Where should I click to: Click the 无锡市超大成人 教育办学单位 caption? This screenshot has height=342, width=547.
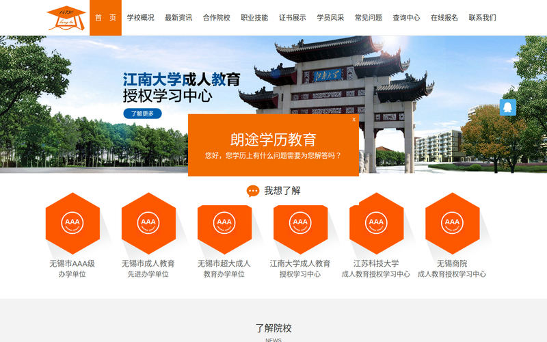tap(224, 269)
